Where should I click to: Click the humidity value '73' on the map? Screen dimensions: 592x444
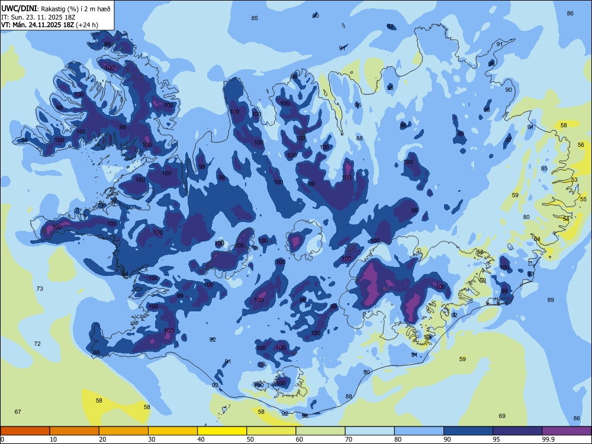point(40,288)
